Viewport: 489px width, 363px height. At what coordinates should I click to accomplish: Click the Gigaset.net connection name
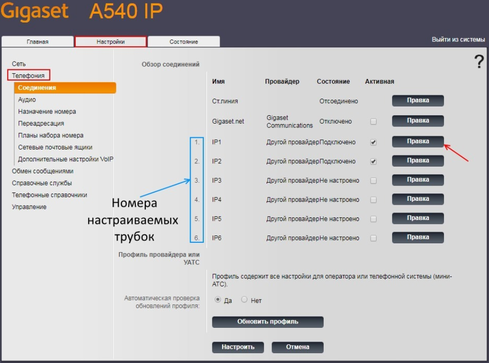[x=228, y=122]
